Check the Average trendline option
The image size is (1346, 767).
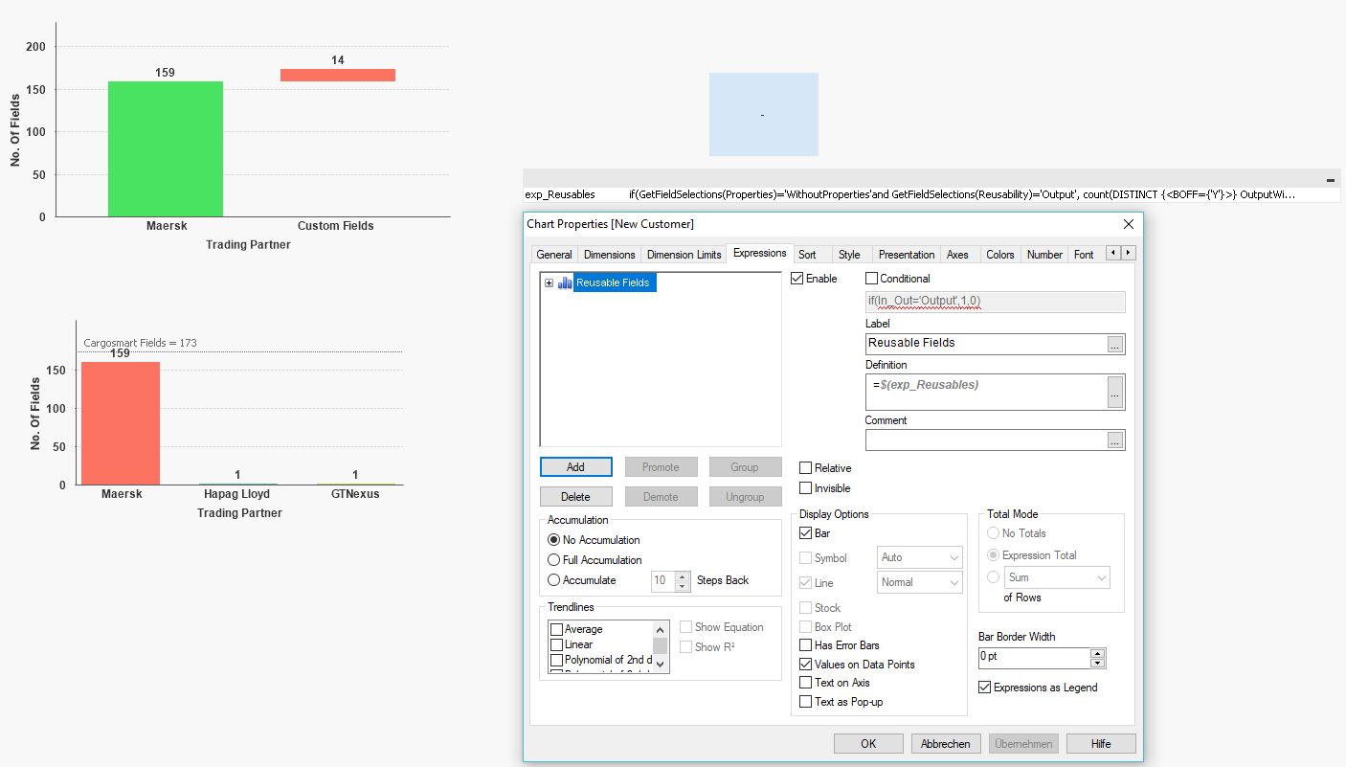tap(557, 629)
